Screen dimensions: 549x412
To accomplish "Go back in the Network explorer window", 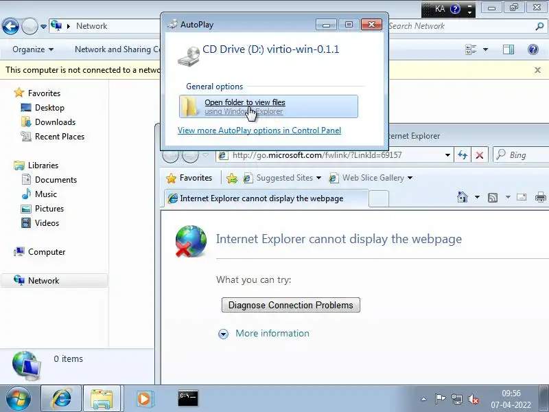I will coord(10,26).
